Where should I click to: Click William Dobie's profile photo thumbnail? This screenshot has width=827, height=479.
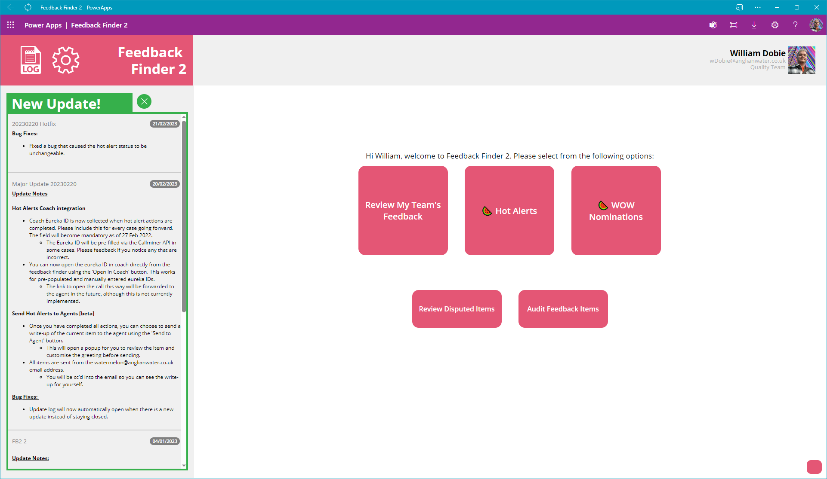[801, 60]
